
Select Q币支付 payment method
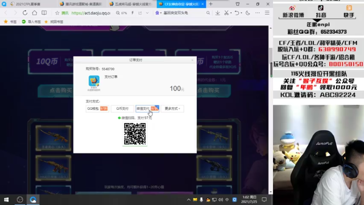pos(122,108)
